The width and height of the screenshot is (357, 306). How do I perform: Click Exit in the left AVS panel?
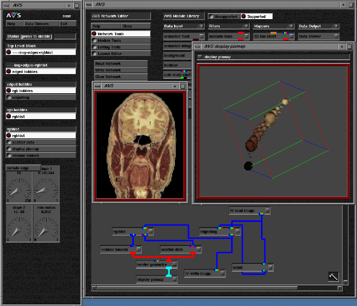click(67, 24)
